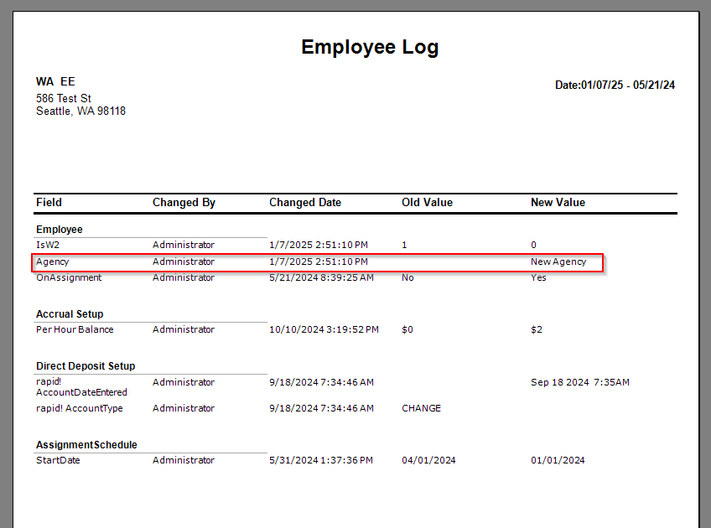
Task: Click the $0 old value
Action: (x=407, y=329)
